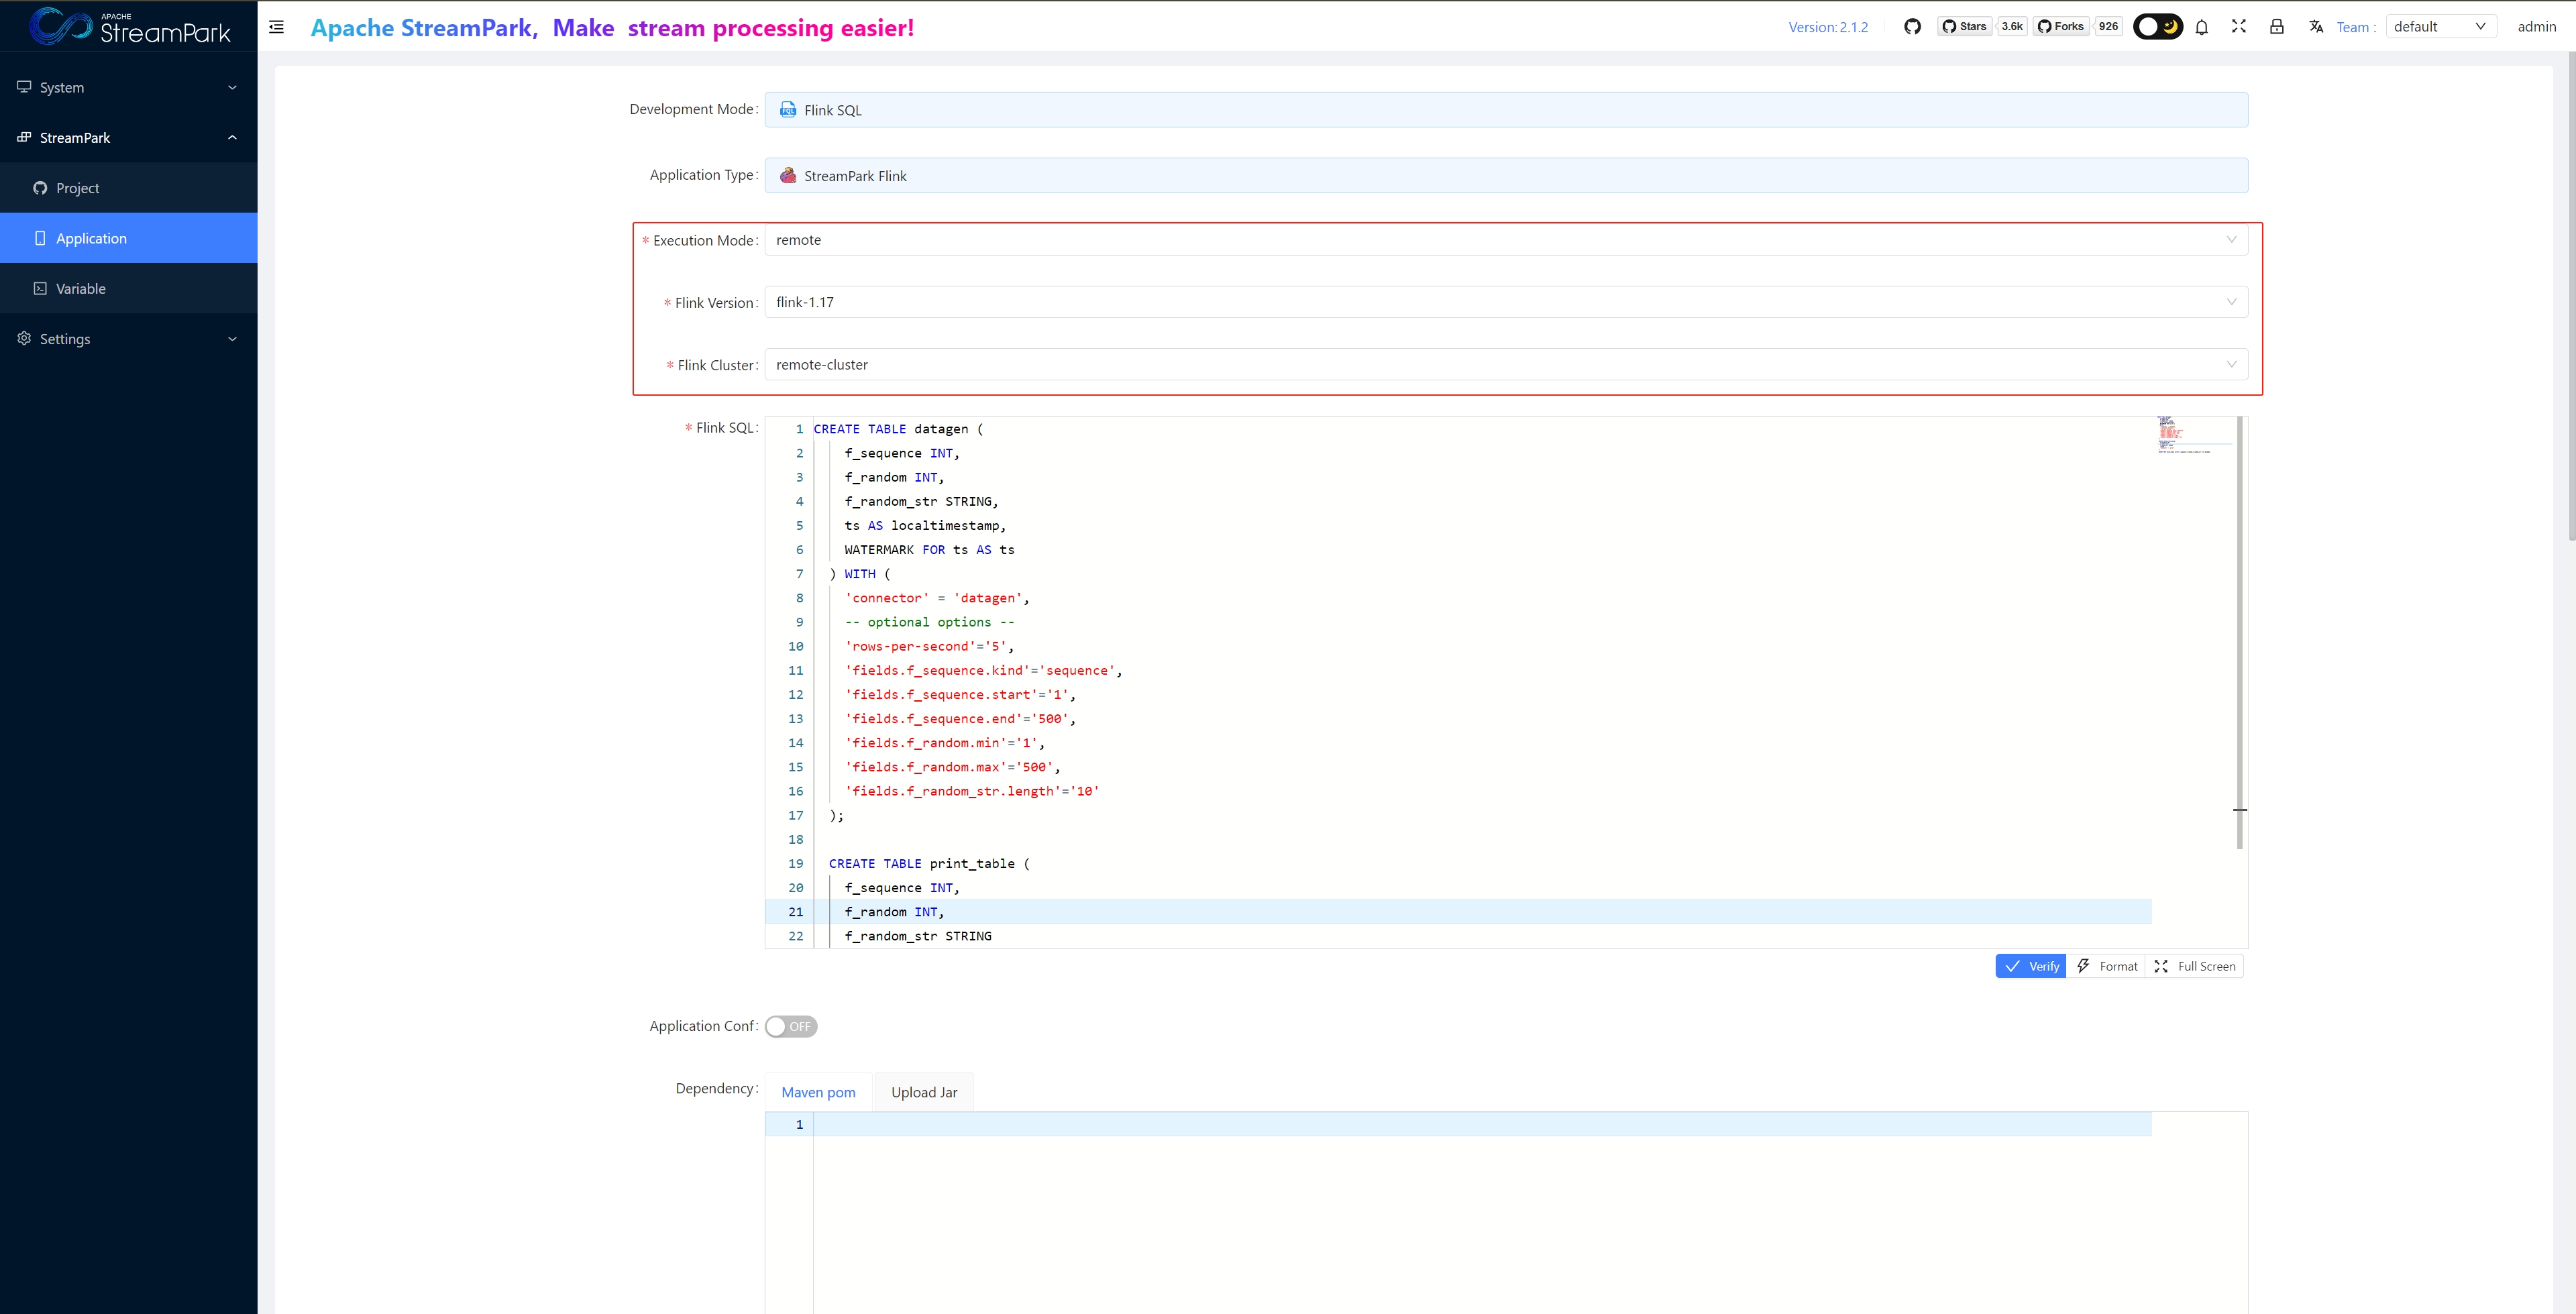Viewport: 2576px width, 1314px height.
Task: Click the StreamPark logo
Action: tap(130, 27)
